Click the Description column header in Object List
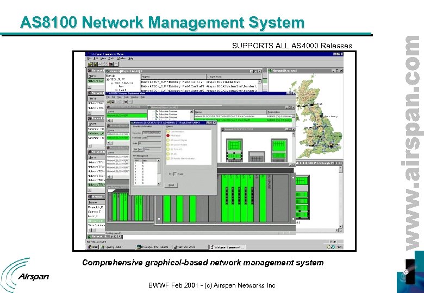The width and height of the screenshot is (424, 293). coord(234,77)
